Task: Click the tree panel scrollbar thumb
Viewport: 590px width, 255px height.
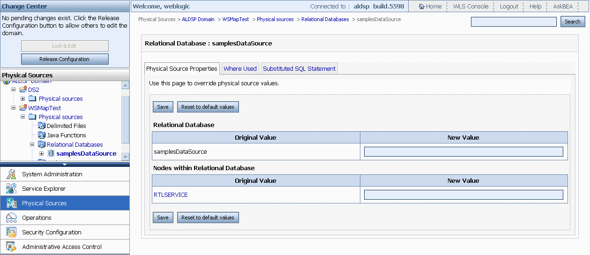Action: [x=125, y=120]
